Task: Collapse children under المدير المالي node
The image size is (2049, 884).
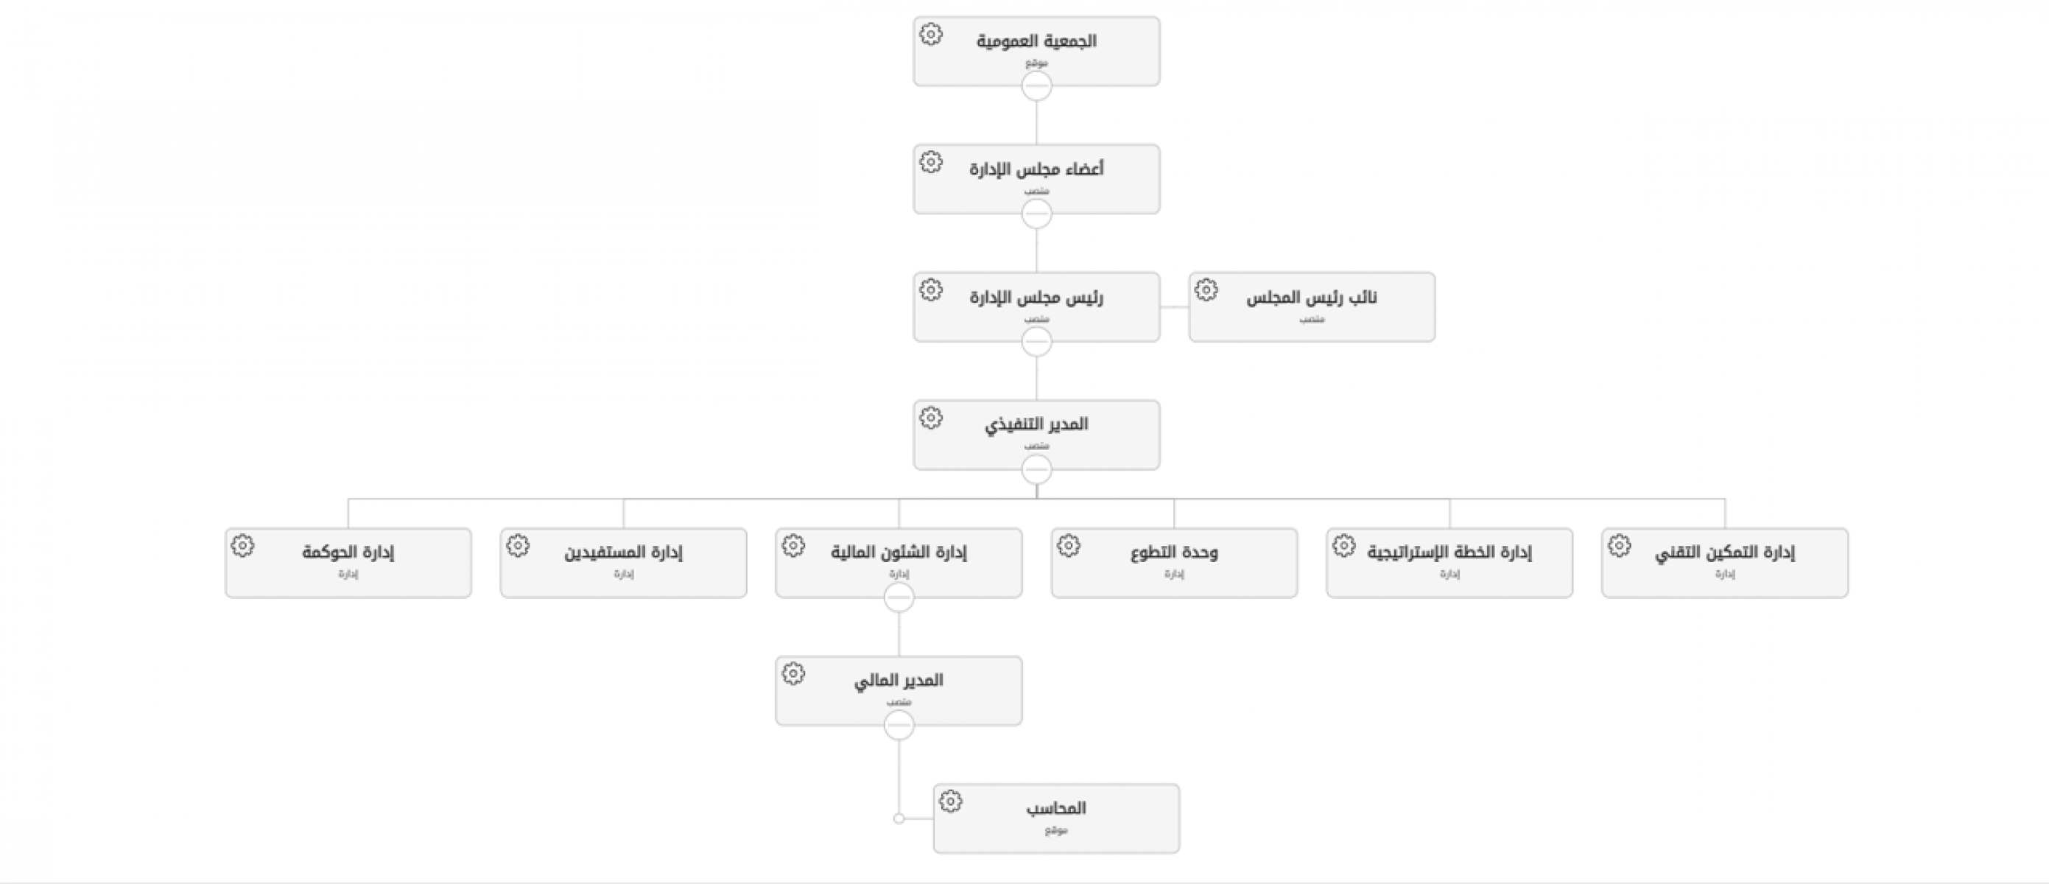Action: pos(899,726)
